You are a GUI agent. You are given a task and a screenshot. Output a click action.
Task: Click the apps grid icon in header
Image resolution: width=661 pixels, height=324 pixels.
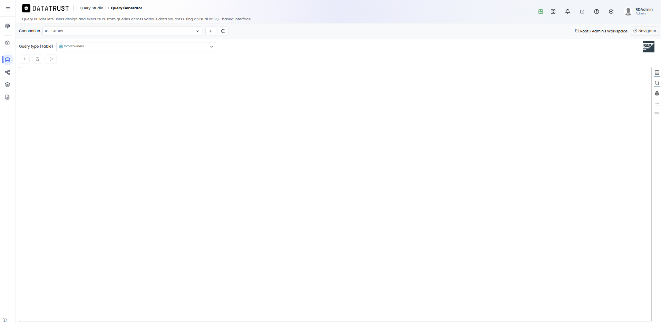tap(553, 11)
